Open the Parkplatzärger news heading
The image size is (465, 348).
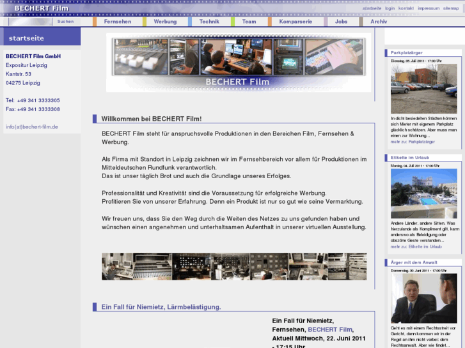(407, 53)
